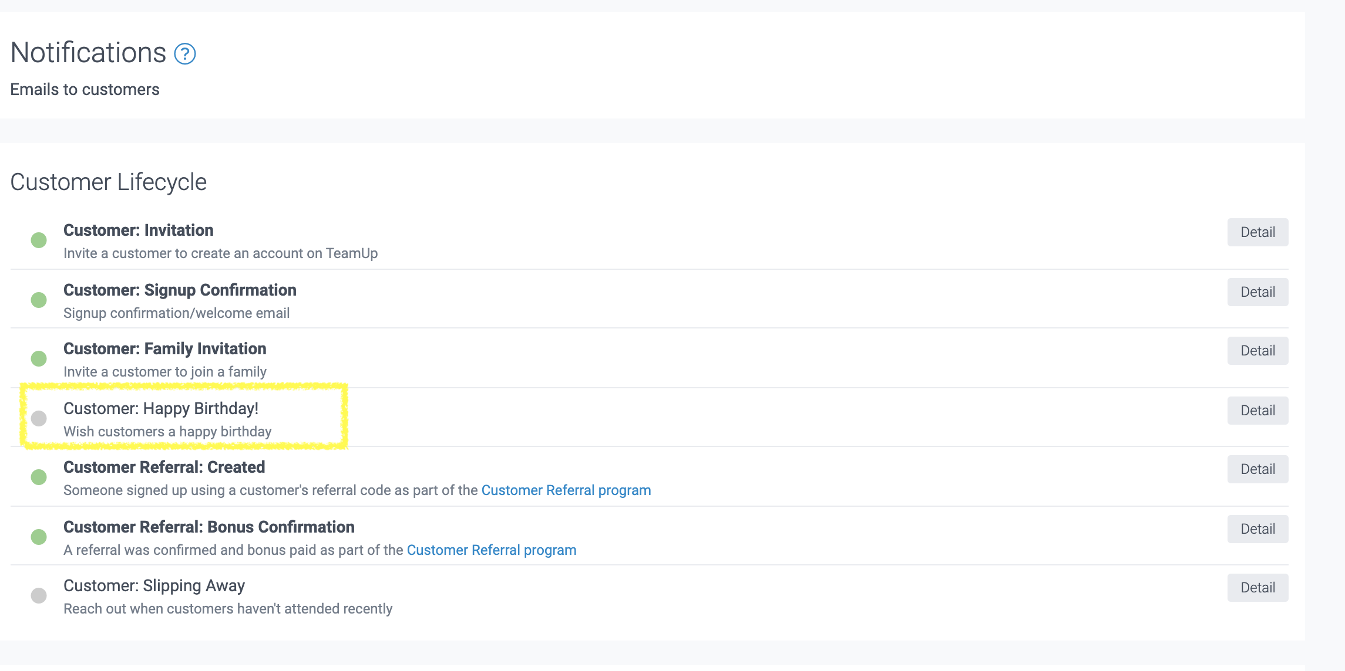Viewport: 1345px width, 671px height.
Task: Open Detail for Referral: Bonus Confirmation
Action: pos(1257,529)
